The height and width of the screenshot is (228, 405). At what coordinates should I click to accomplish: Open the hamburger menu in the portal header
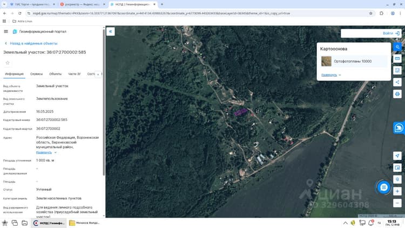coord(6,31)
